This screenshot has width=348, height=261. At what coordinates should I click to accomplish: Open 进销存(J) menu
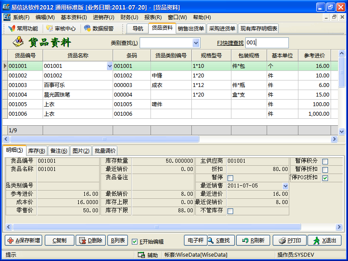point(104,17)
